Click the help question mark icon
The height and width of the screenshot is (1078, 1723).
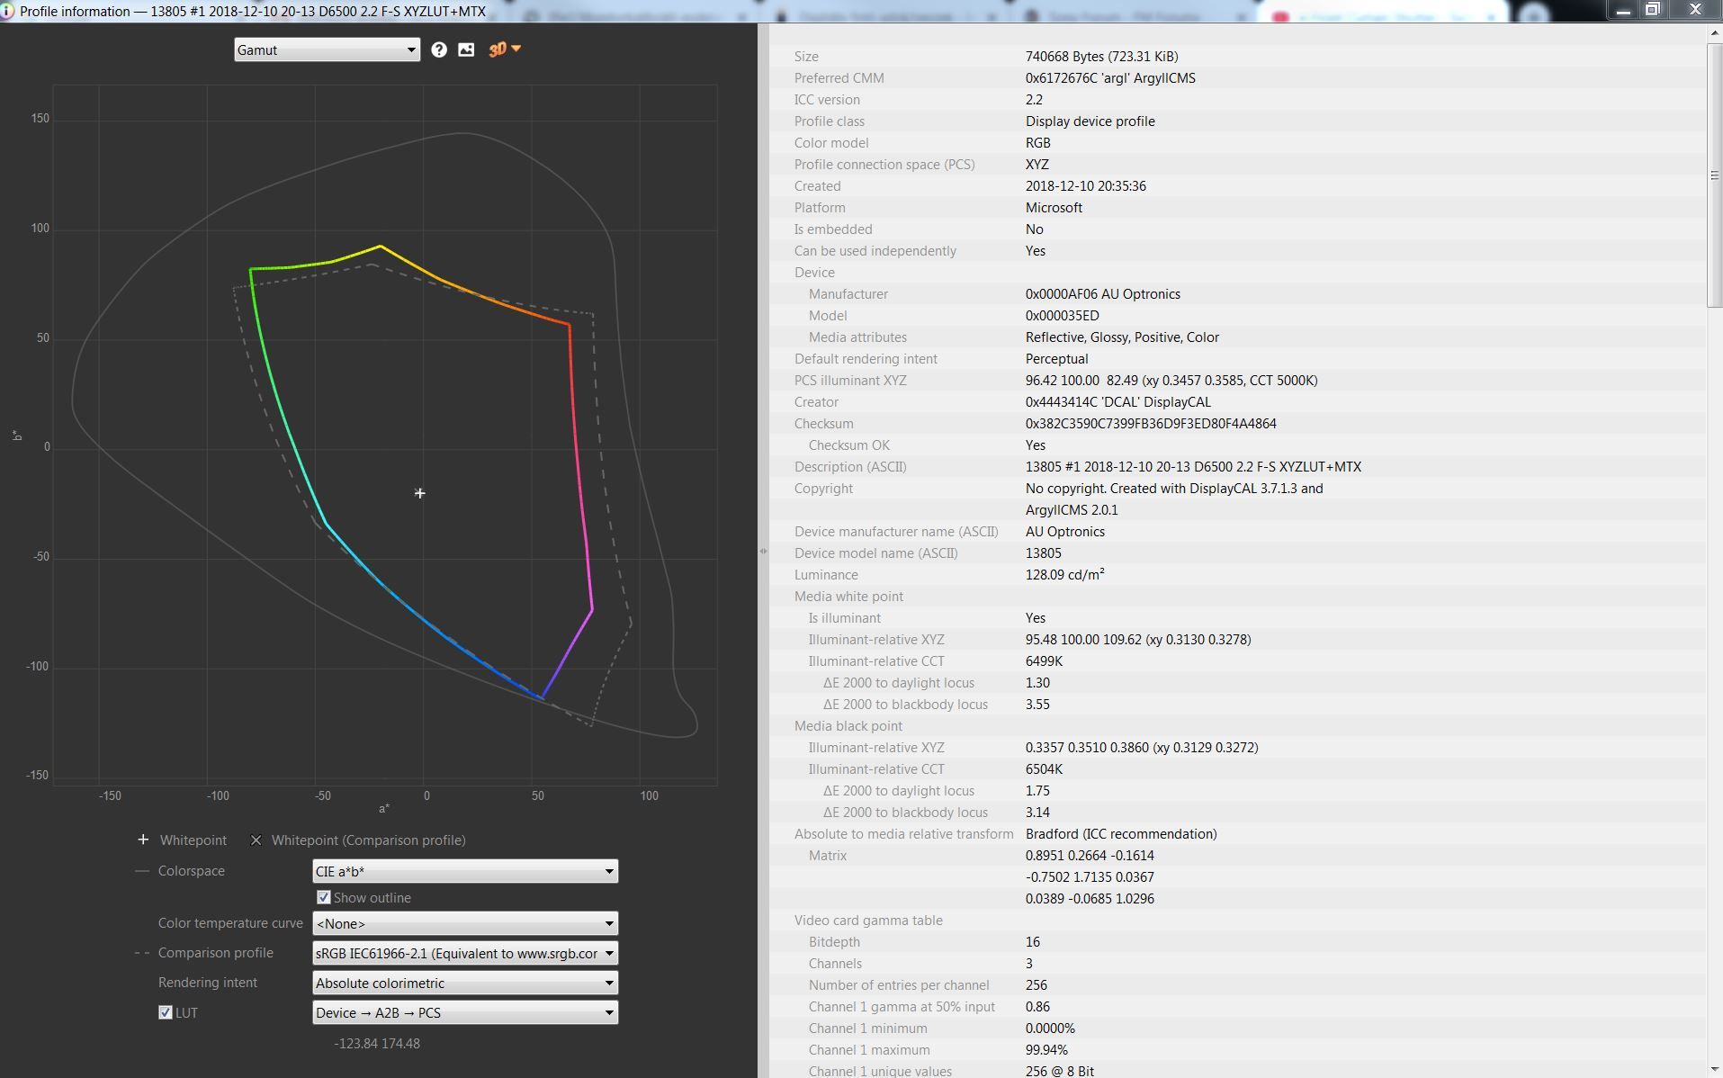(x=439, y=50)
